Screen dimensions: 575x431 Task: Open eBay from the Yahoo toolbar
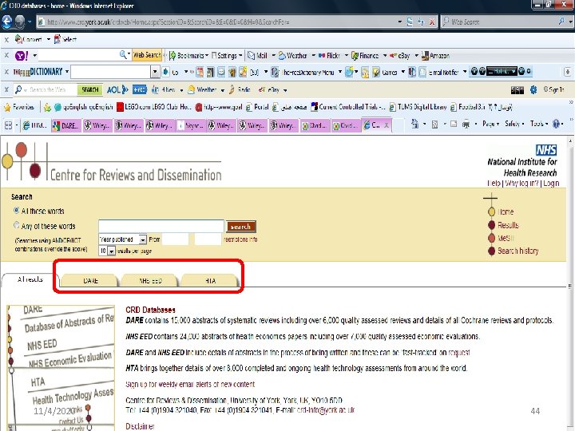[393, 55]
